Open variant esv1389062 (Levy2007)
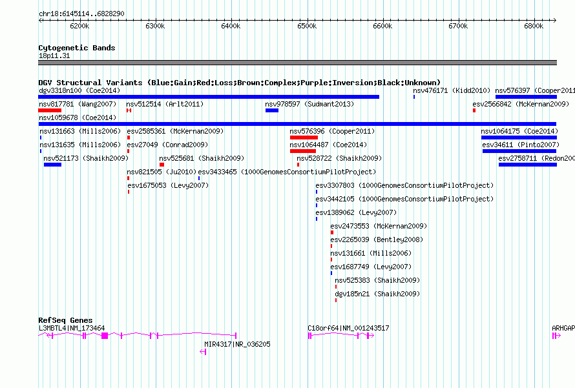The width and height of the screenshot is (575, 388). (x=356, y=212)
